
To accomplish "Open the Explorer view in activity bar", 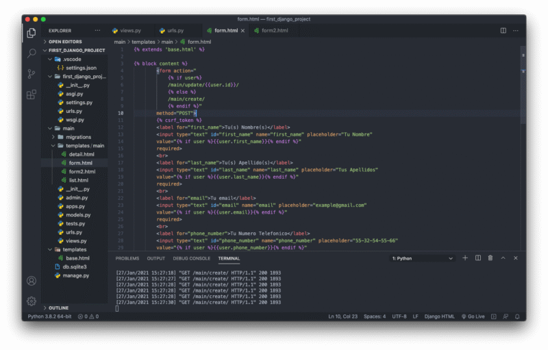I will point(32,32).
